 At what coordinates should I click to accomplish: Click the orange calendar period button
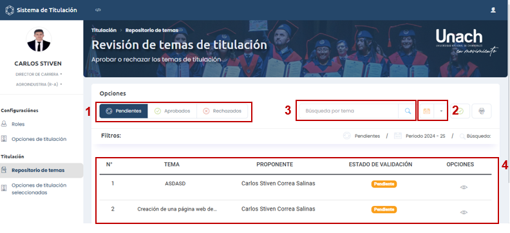coord(427,111)
